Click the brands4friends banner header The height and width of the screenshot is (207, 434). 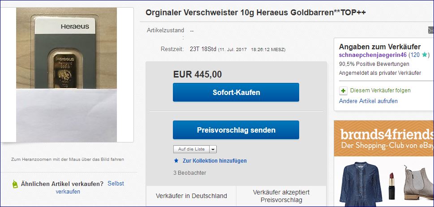(x=384, y=138)
